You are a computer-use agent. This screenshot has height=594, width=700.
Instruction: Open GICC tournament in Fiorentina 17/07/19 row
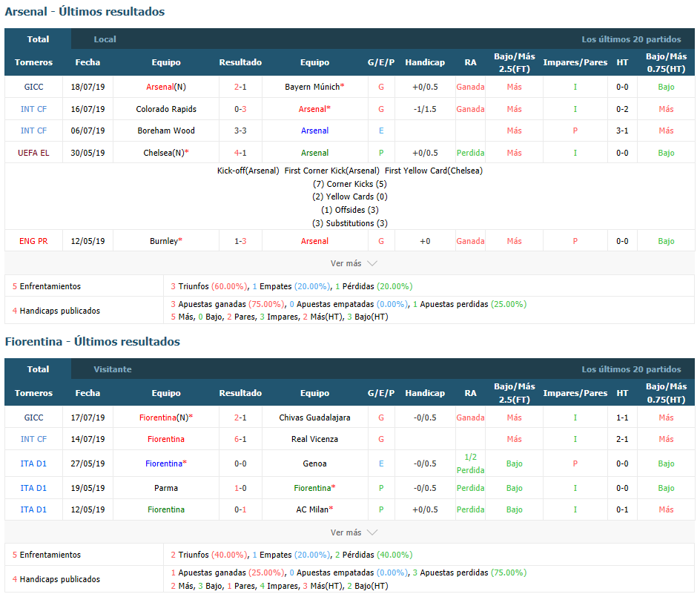[x=33, y=418]
